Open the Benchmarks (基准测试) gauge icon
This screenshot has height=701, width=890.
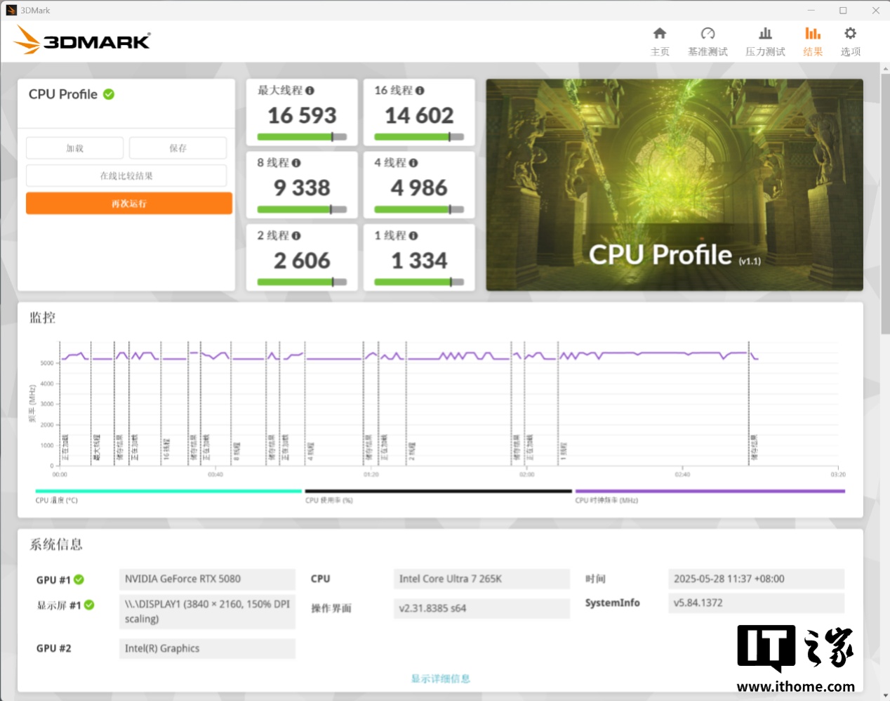(x=708, y=34)
